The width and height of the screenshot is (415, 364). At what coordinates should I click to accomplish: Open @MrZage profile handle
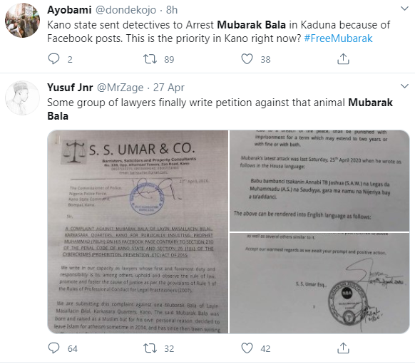click(121, 88)
